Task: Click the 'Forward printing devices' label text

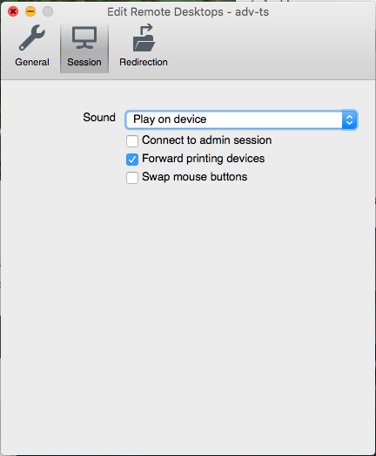Action: click(x=204, y=159)
